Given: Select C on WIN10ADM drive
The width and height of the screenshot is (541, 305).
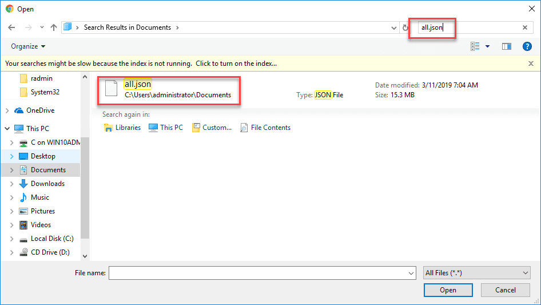Looking at the screenshot, I should [x=49, y=142].
